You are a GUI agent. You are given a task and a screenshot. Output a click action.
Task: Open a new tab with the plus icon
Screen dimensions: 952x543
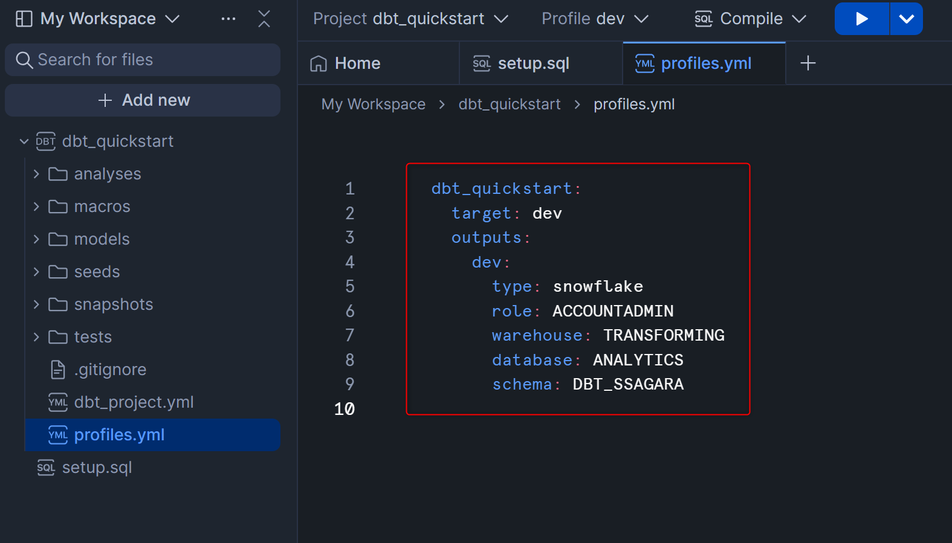(808, 63)
